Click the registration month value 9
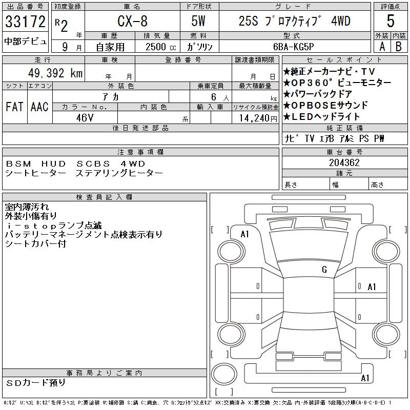This screenshot has width=410, height=410. pyautogui.click(x=65, y=47)
